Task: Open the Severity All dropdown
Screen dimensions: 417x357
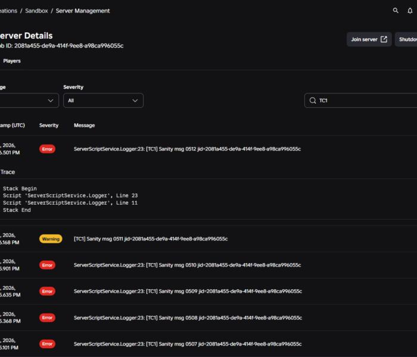Action: [103, 101]
